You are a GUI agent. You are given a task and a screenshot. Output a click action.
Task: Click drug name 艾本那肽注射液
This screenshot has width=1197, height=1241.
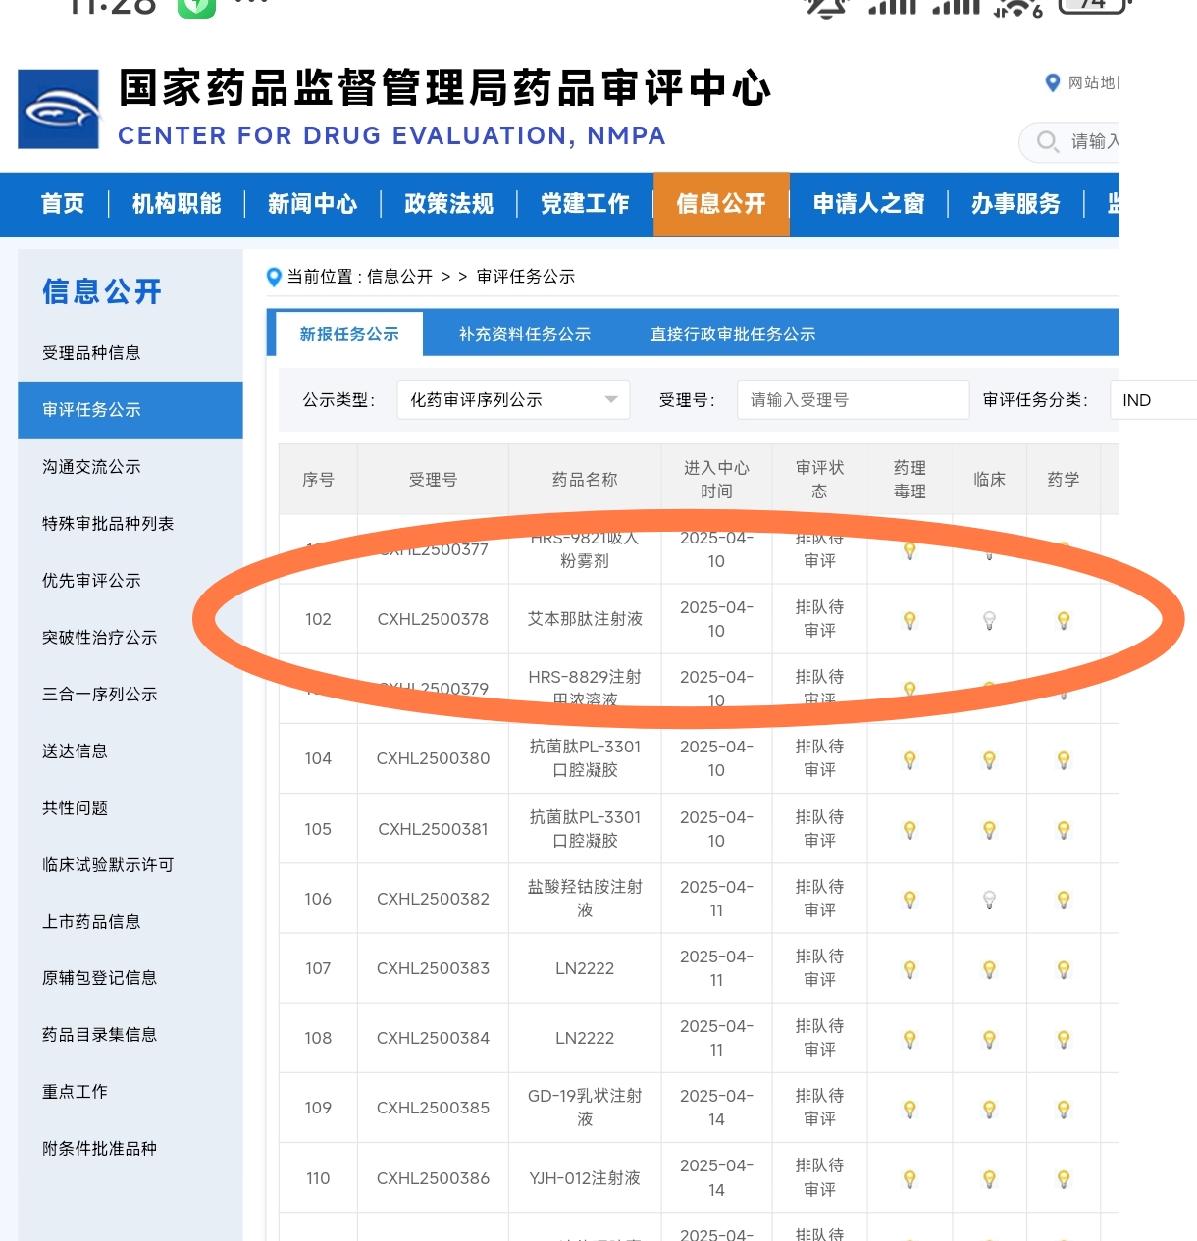tap(585, 619)
